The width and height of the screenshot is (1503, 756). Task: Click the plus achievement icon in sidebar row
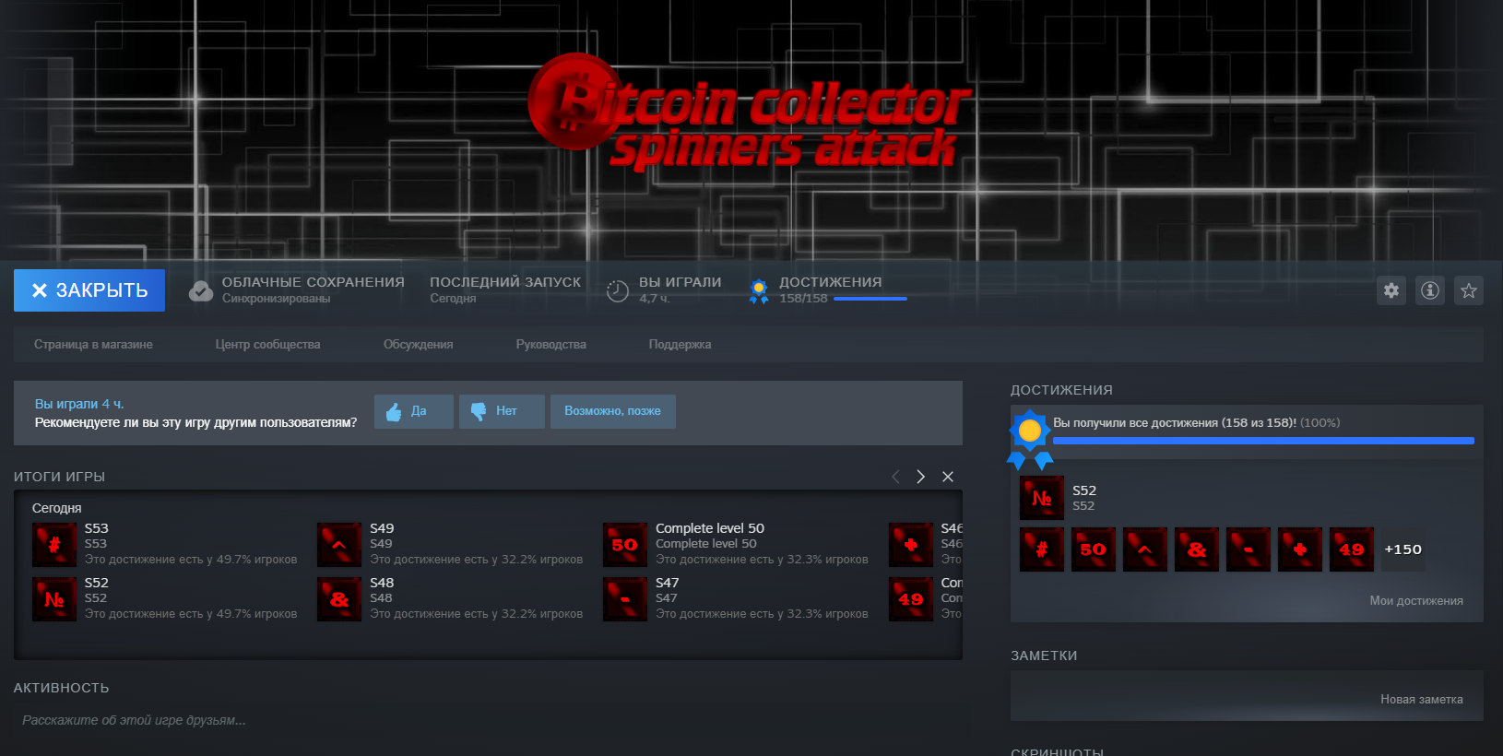[1300, 549]
